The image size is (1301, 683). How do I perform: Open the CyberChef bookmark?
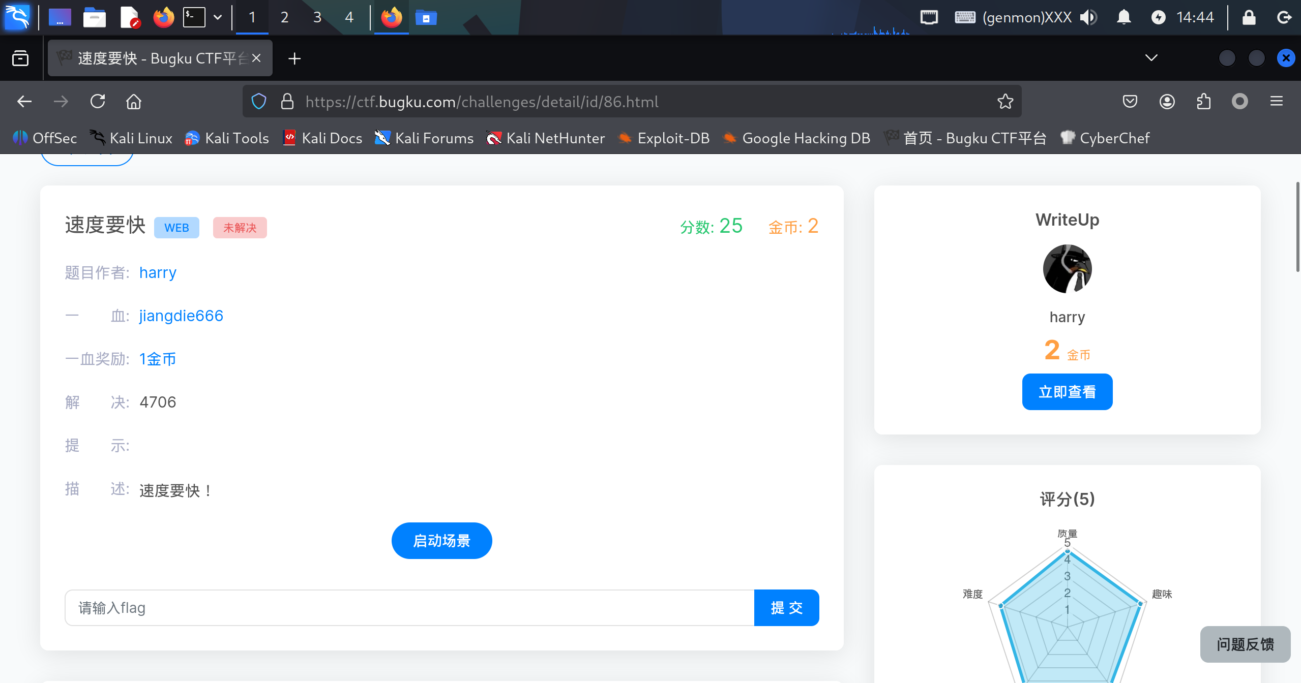click(1105, 138)
